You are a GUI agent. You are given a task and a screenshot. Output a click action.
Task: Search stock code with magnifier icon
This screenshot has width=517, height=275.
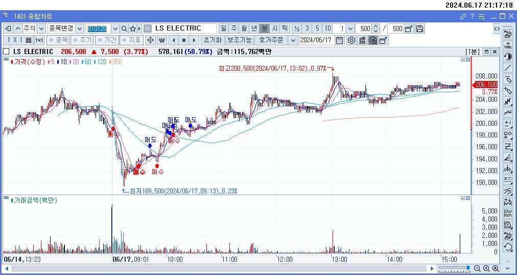tap(124, 29)
